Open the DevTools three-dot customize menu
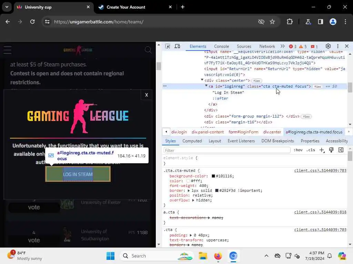The height and width of the screenshot is (264, 353). [337, 46]
